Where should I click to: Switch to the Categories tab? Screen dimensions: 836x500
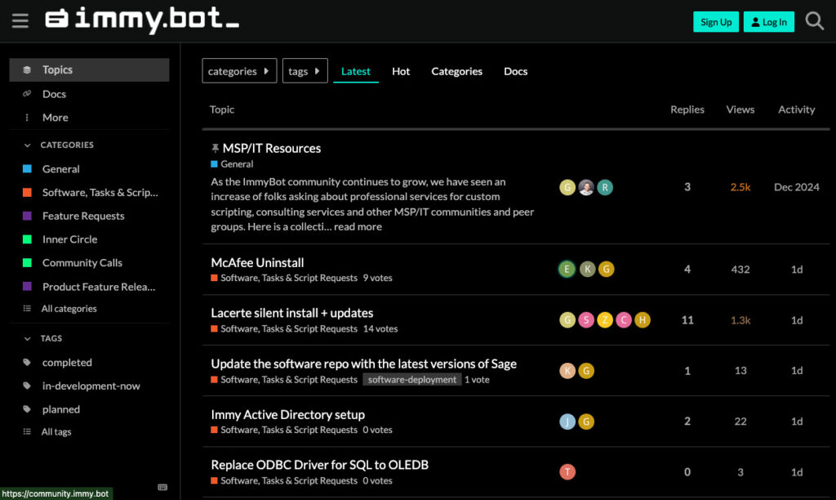pyautogui.click(x=456, y=71)
